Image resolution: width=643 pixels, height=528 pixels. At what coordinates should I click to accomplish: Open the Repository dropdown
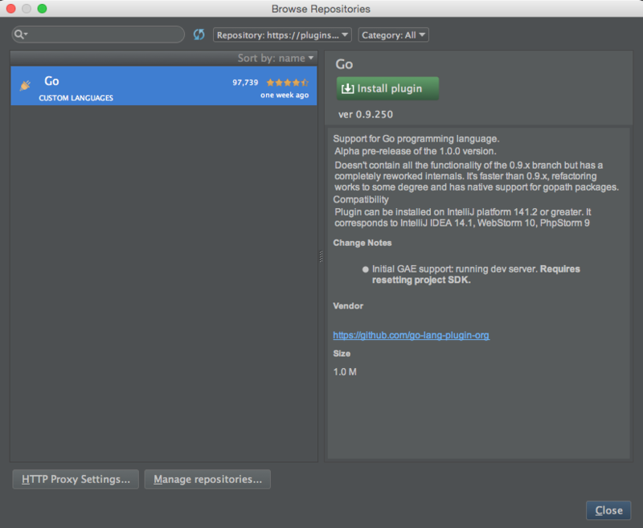click(282, 35)
